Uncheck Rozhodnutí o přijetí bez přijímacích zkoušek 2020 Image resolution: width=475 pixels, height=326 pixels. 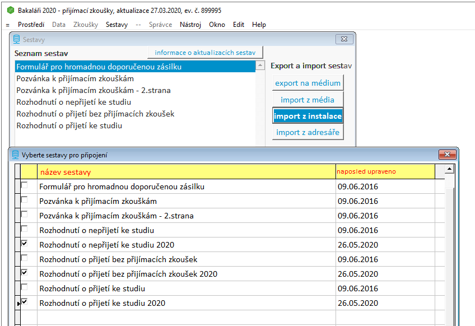[x=24, y=273]
